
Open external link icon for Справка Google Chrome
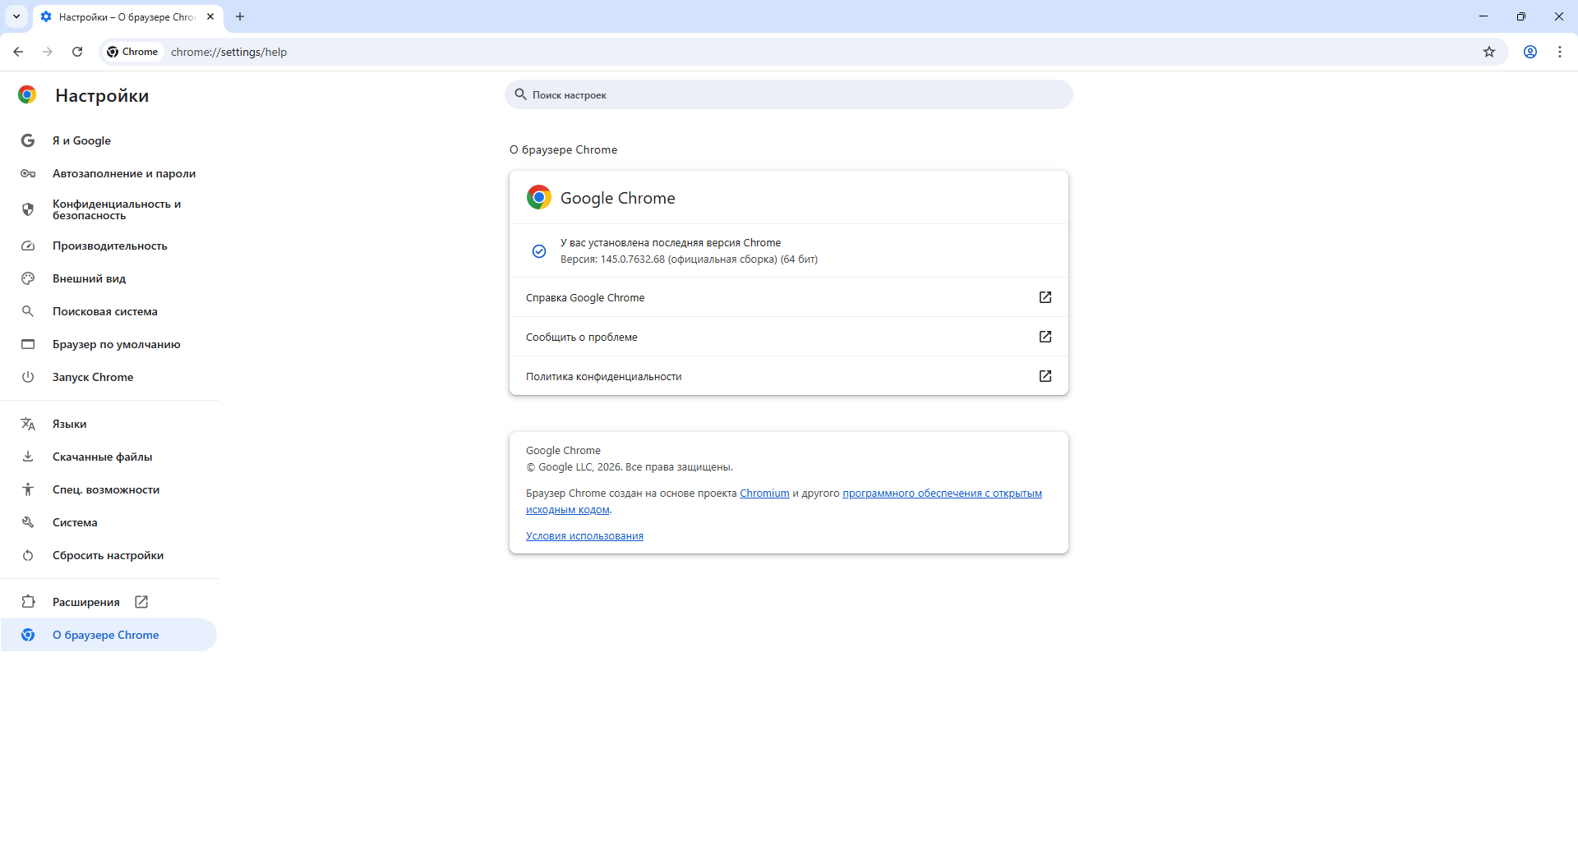coord(1045,297)
